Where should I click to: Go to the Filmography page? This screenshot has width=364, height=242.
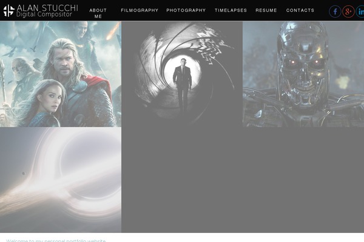[140, 10]
